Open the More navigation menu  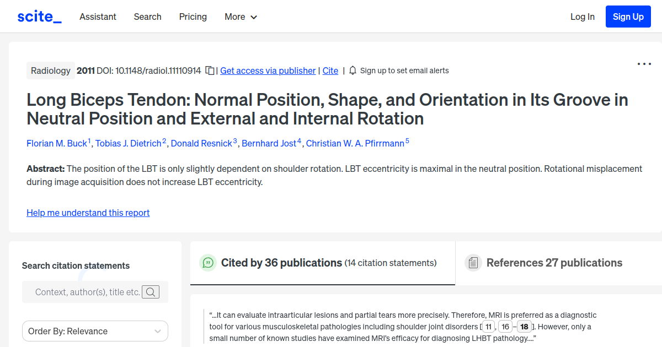241,17
